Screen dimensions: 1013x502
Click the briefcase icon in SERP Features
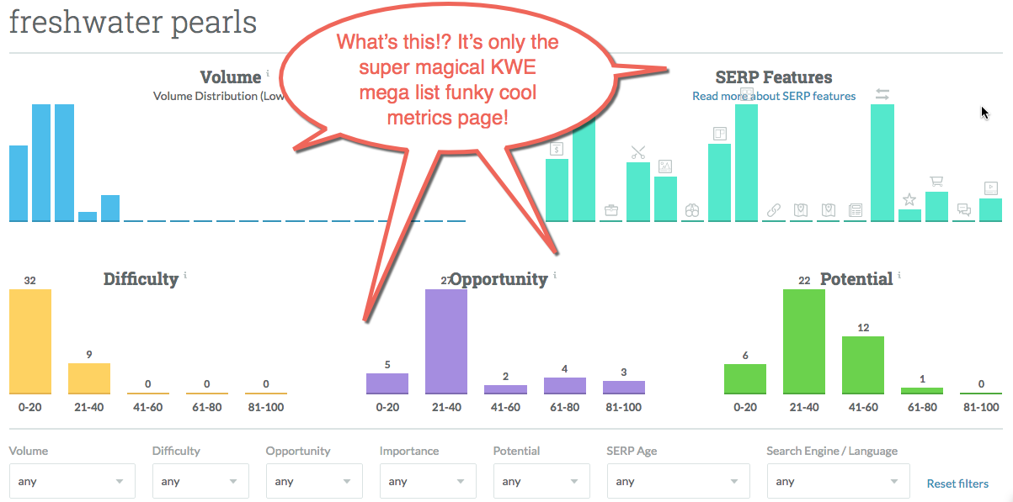611,209
